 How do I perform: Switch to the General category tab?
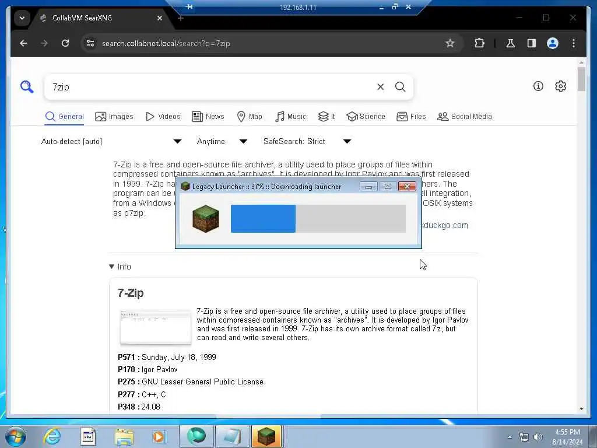64,117
